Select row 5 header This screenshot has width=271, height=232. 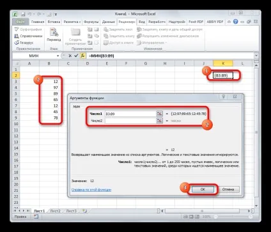click(x=16, y=93)
